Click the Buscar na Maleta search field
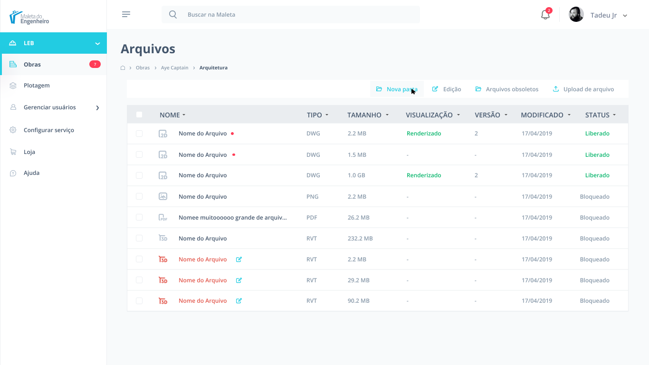The width and height of the screenshot is (649, 365). (291, 15)
